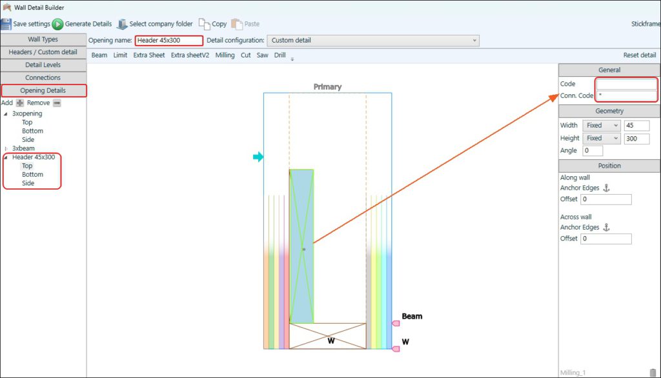The height and width of the screenshot is (378, 661).
Task: Choose the Beam detail tool
Action: (99, 55)
